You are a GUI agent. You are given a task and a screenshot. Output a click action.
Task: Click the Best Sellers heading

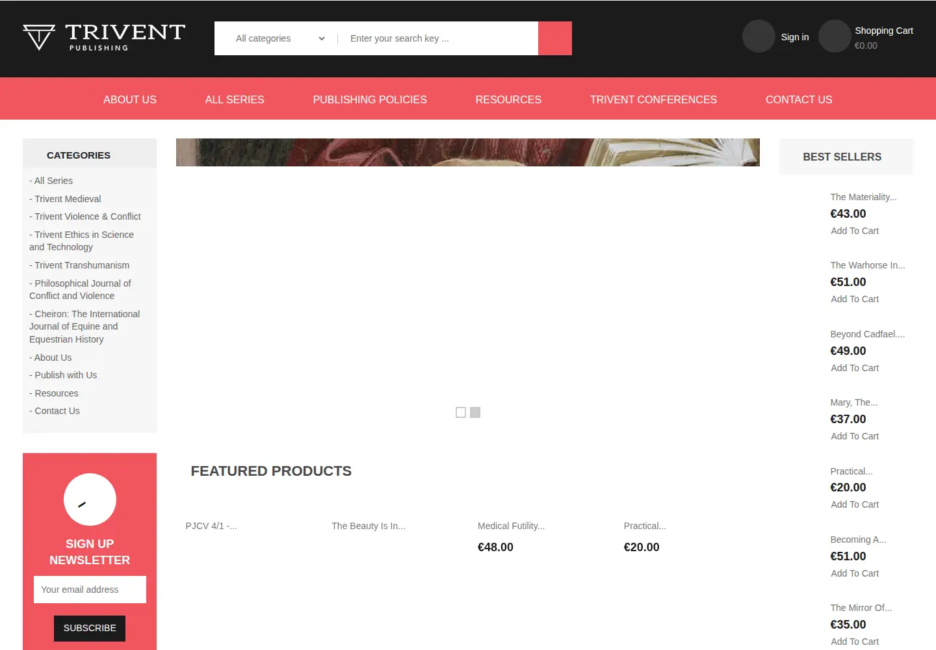pyautogui.click(x=842, y=157)
